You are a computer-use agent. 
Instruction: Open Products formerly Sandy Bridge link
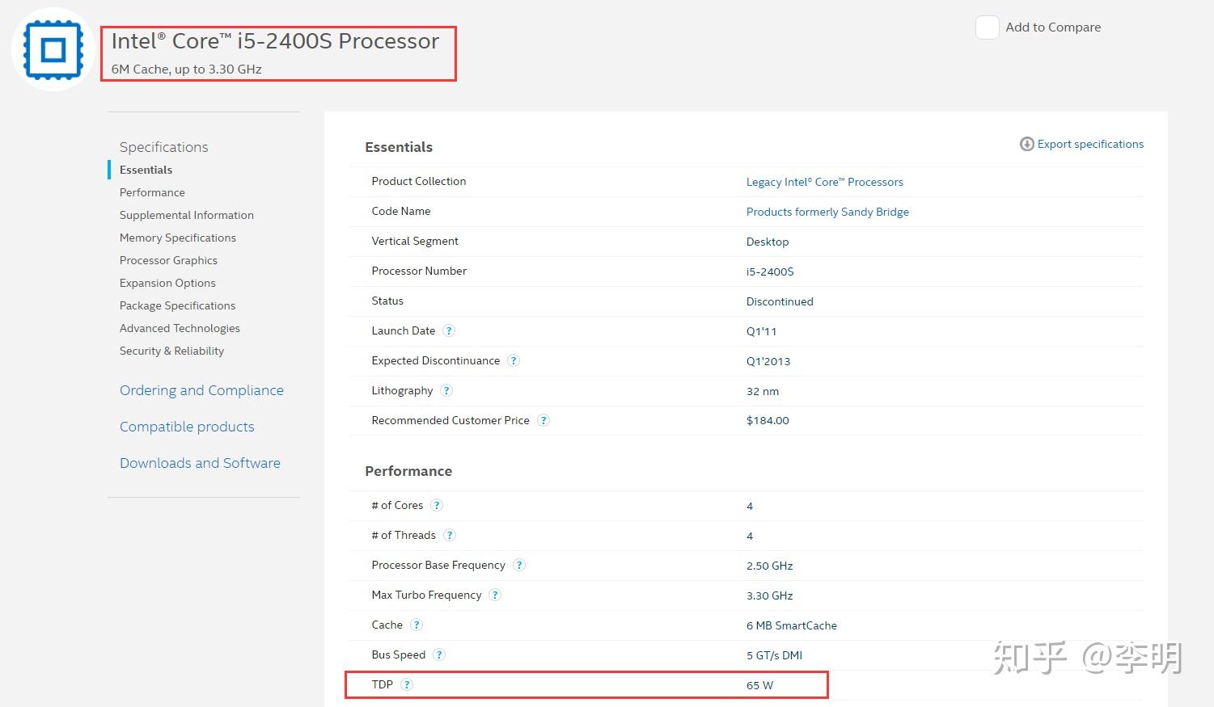(827, 212)
